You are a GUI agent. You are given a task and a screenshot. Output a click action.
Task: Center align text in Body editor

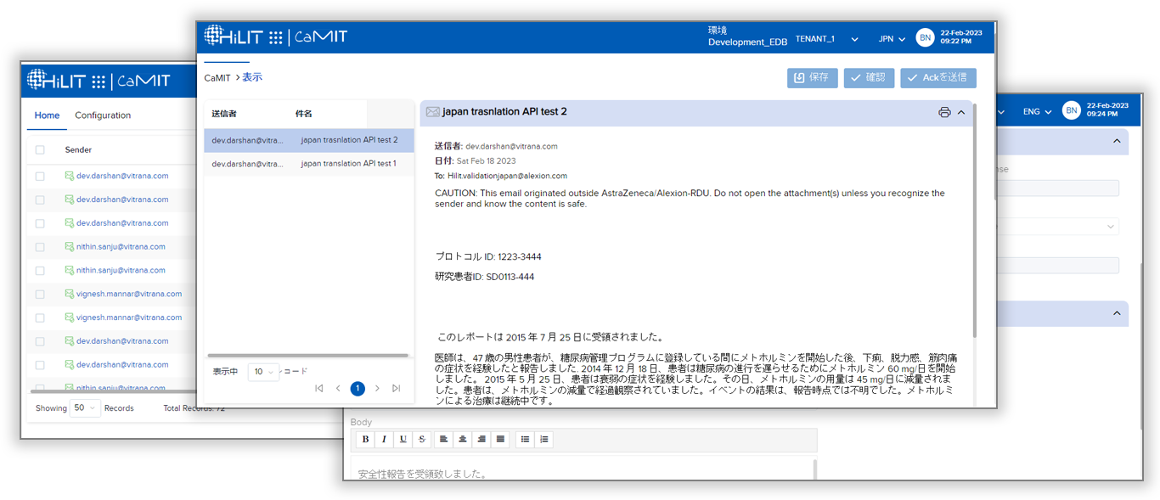pyautogui.click(x=463, y=439)
